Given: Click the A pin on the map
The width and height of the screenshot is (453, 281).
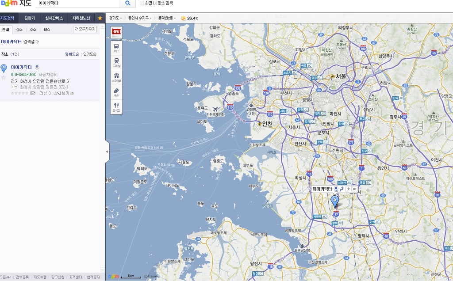Looking at the screenshot, I should [335, 201].
